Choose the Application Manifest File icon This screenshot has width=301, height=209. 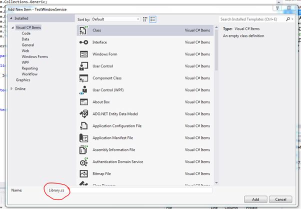click(x=83, y=138)
